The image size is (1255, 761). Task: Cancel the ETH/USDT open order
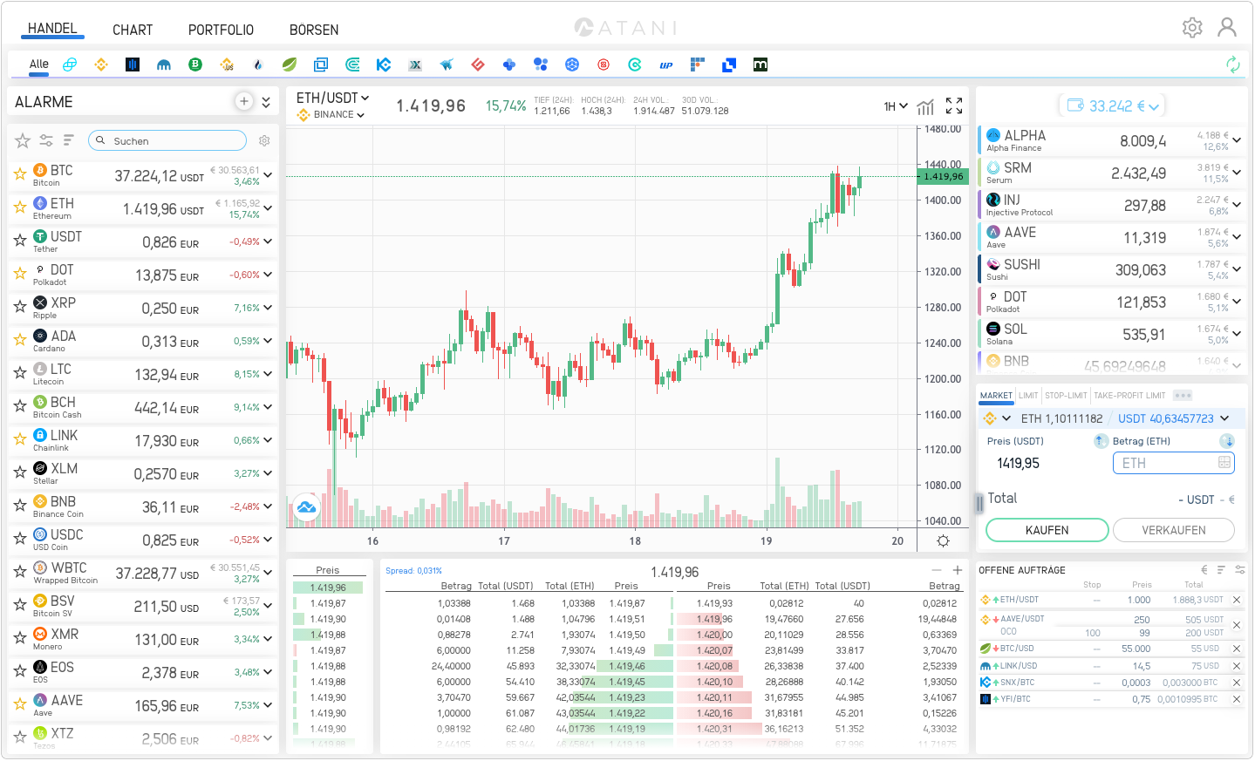click(x=1237, y=600)
